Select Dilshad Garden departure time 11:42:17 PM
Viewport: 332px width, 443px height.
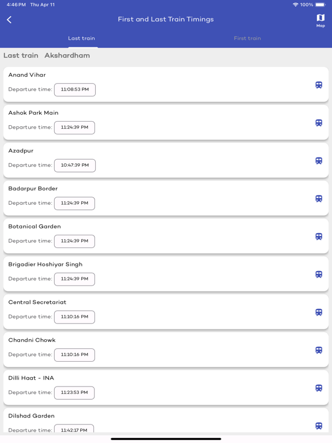(x=74, y=429)
